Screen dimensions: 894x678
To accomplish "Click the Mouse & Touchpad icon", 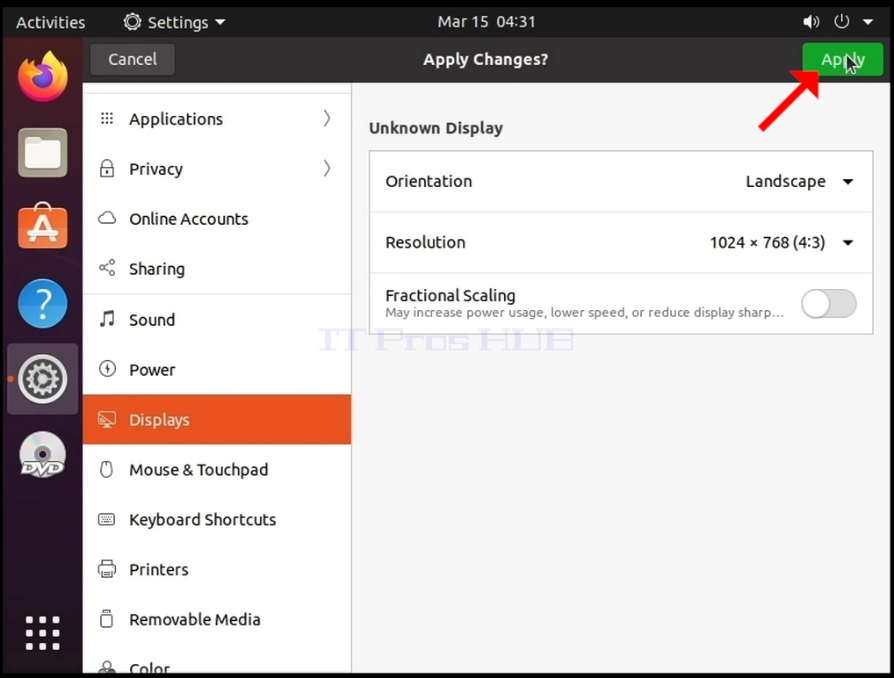I will click(x=106, y=469).
